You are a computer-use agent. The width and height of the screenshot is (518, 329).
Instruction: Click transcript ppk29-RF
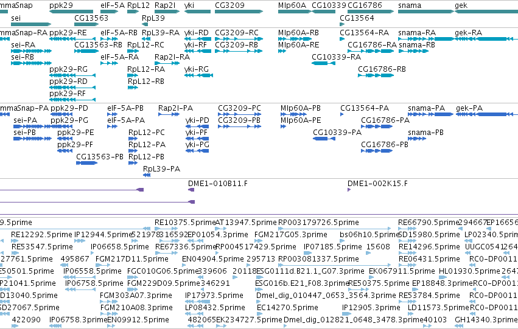(68, 94)
